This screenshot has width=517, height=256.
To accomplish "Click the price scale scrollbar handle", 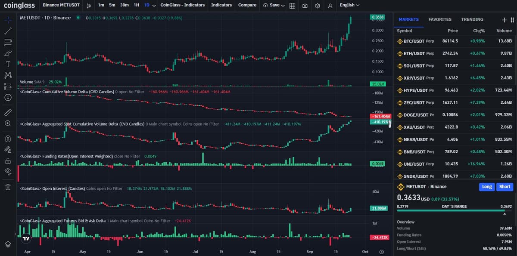I will click(x=389, y=124).
